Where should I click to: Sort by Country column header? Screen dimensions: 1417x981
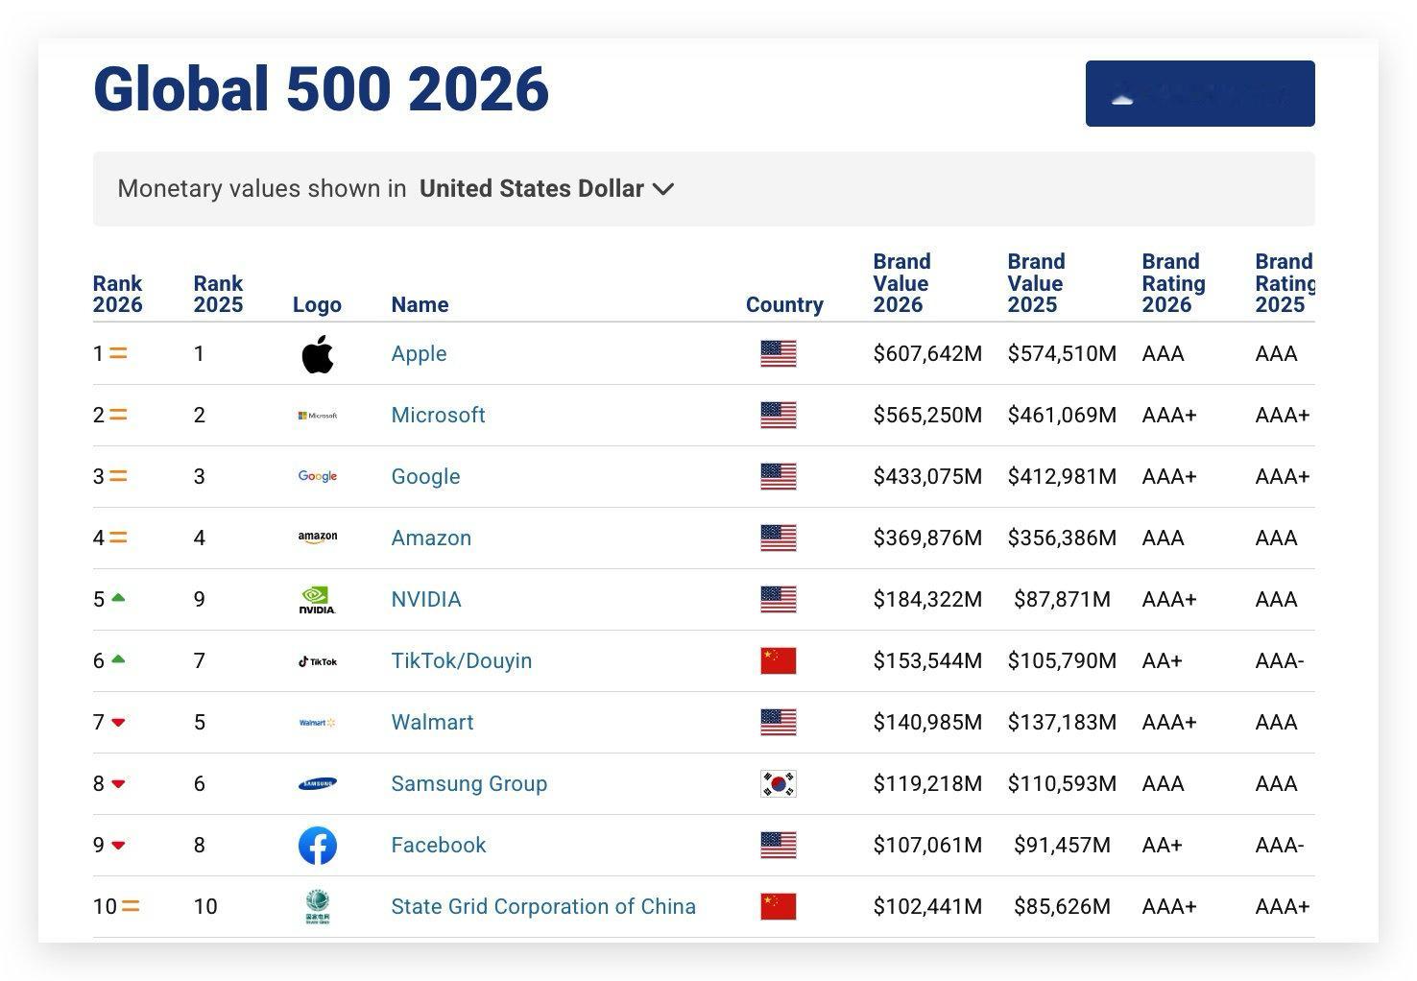click(784, 305)
